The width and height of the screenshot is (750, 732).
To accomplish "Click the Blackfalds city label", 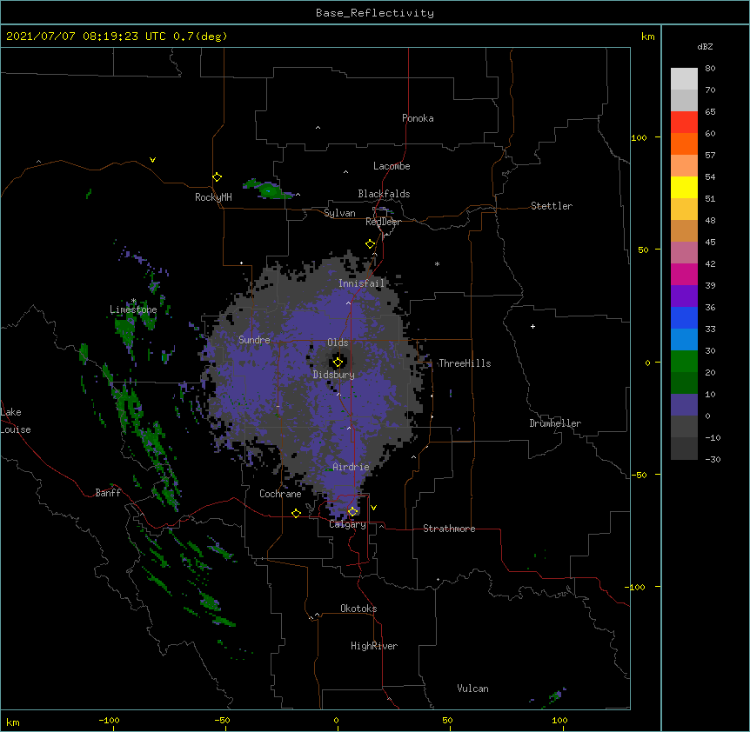I will coord(384,194).
